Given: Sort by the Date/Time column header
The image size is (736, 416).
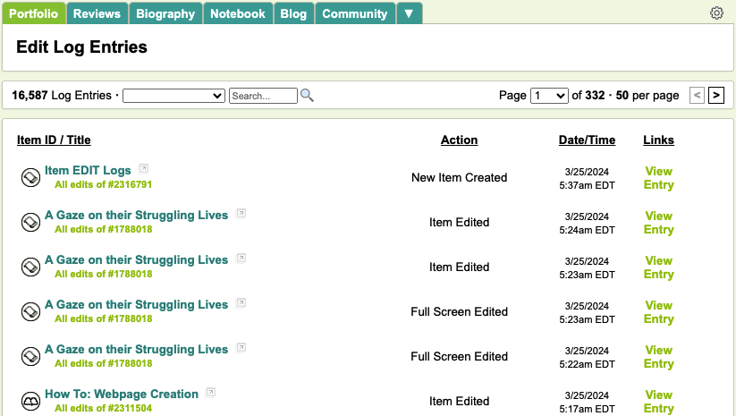Looking at the screenshot, I should 587,140.
